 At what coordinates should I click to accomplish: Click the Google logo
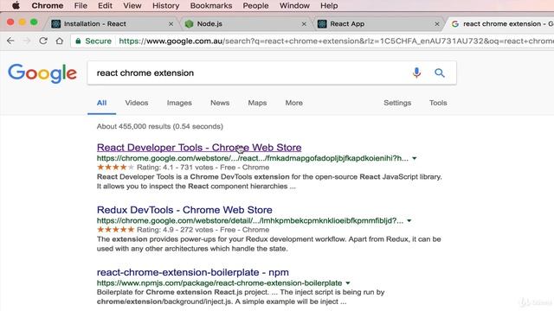(x=42, y=73)
